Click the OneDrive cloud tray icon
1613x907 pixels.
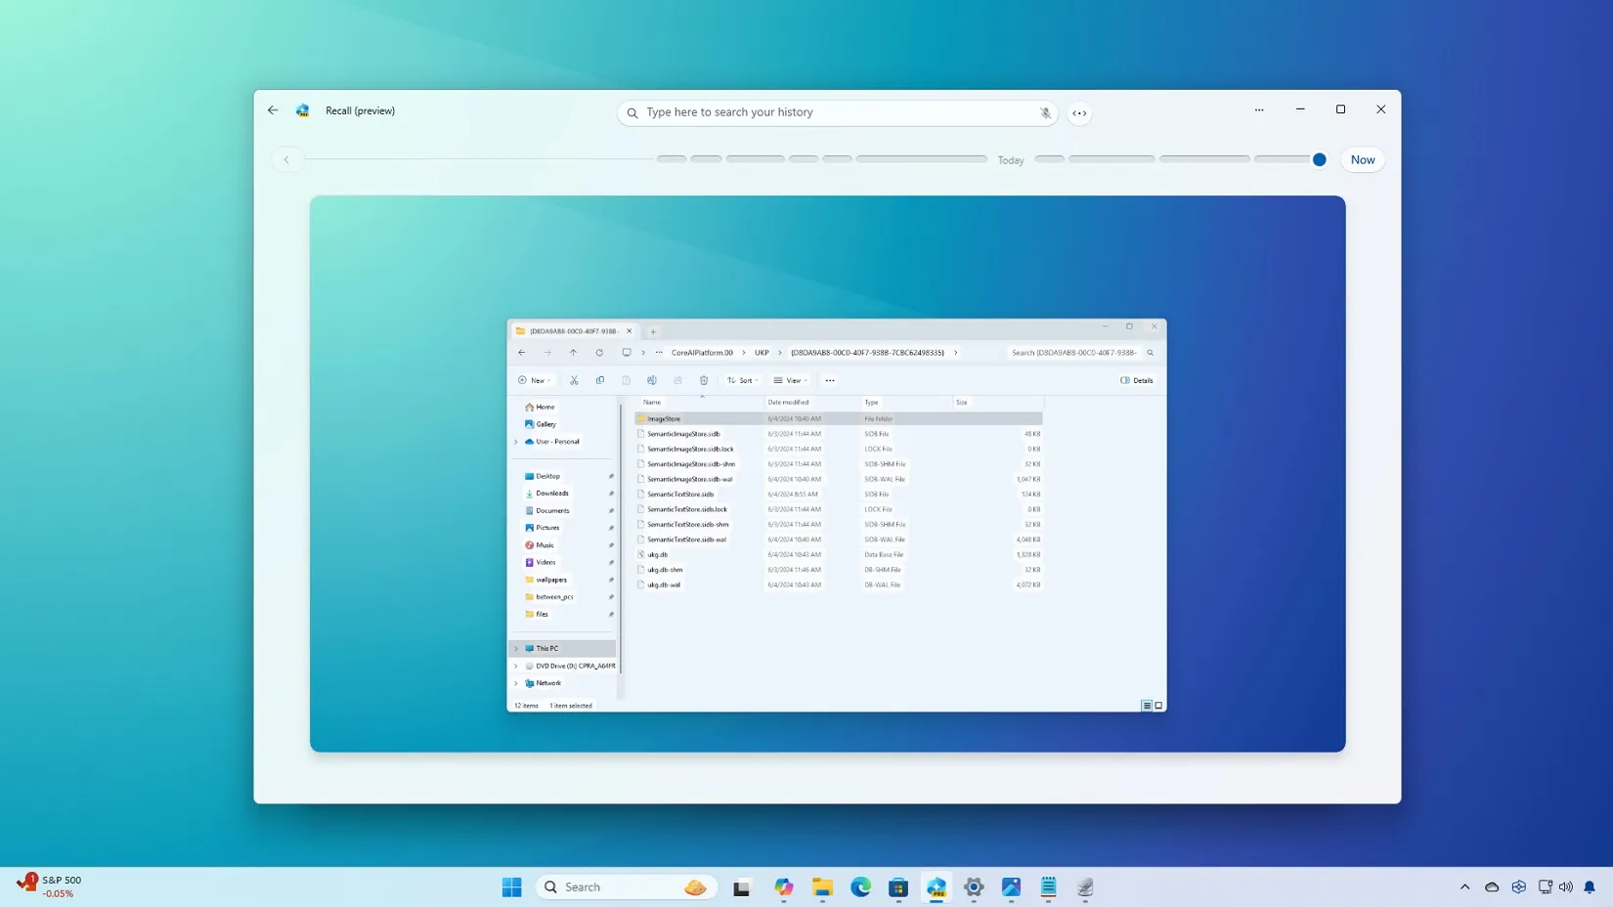click(1492, 887)
